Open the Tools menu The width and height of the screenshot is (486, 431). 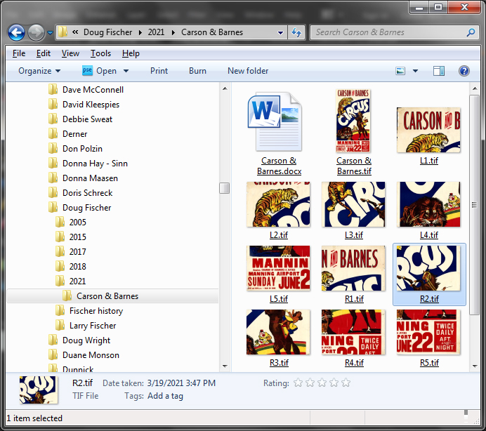[100, 53]
